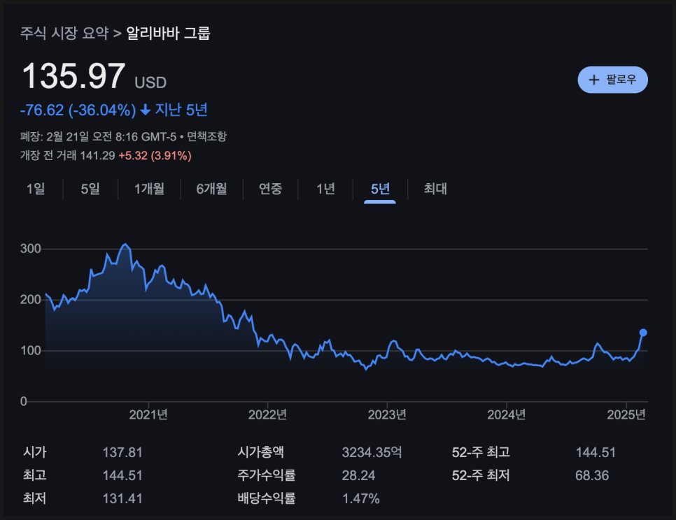Click the 52-주 최저 value 68.36
This screenshot has width=676, height=520.
pos(592,476)
